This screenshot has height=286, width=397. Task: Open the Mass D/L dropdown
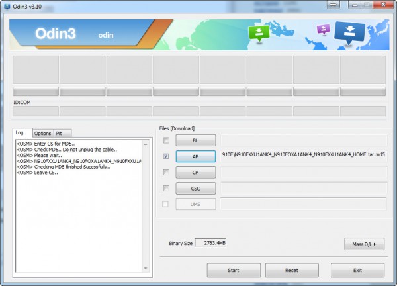tap(365, 244)
